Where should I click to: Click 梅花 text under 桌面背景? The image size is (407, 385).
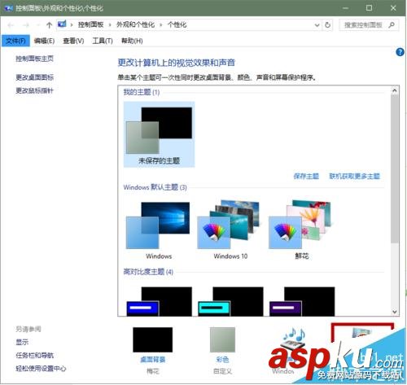[x=153, y=371]
